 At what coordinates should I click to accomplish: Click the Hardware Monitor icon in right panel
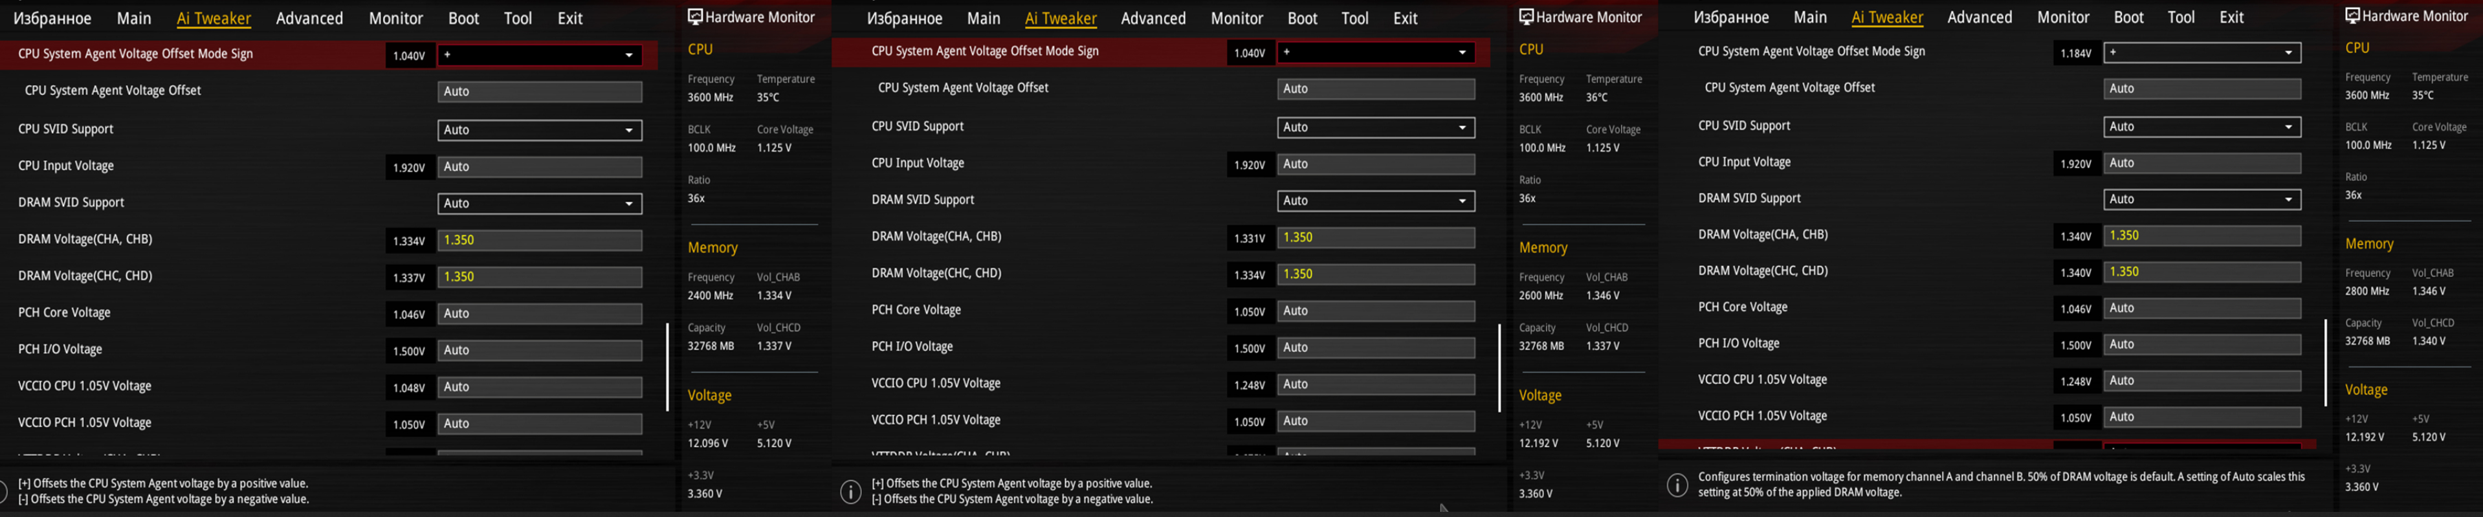[2352, 16]
